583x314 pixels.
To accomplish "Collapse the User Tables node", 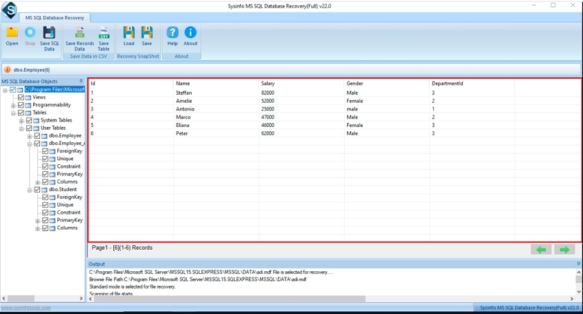I will coord(21,128).
